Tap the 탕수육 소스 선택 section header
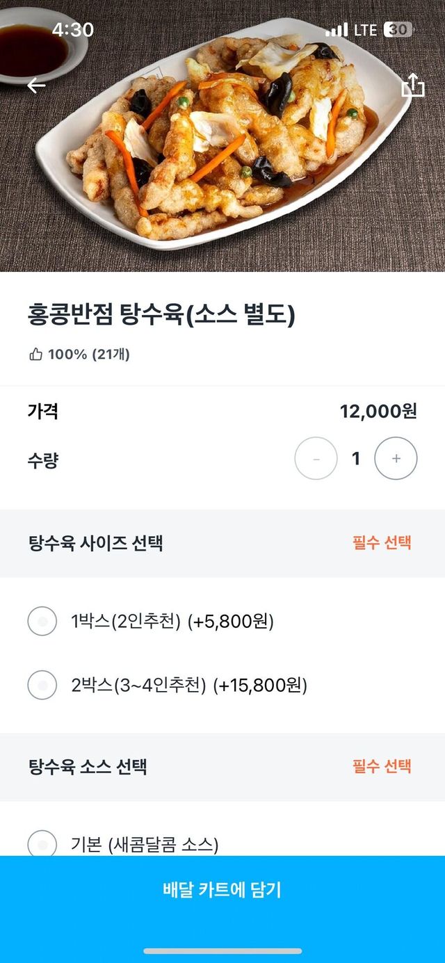 88,767
